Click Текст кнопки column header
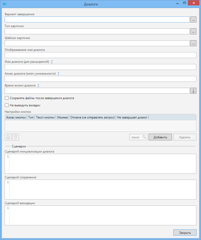This screenshot has height=240, width=201. pos(45,117)
